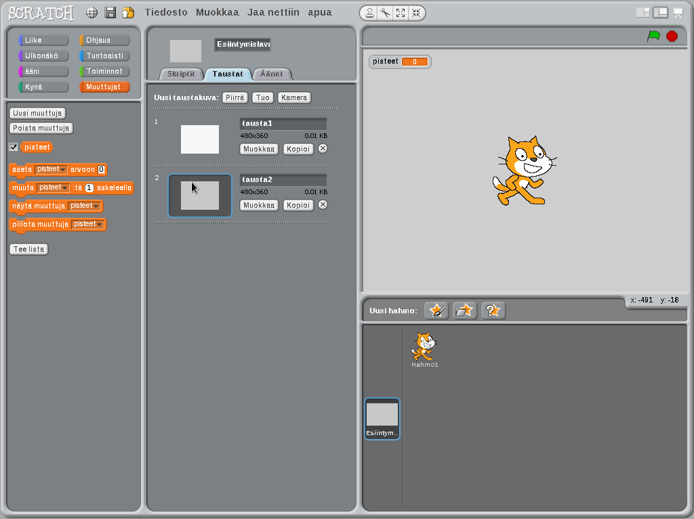Click the tausta1 name field
Screen dimensions: 694x519
283,123
